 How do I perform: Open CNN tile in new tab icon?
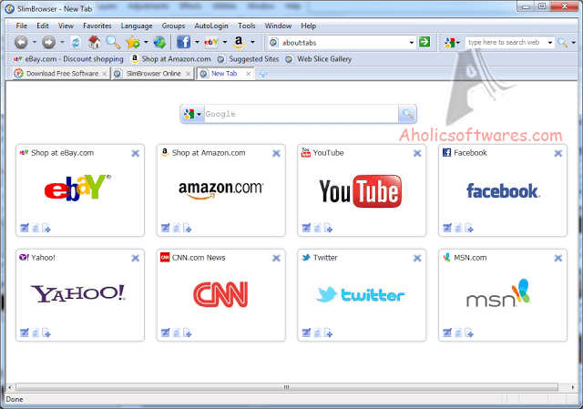click(187, 332)
